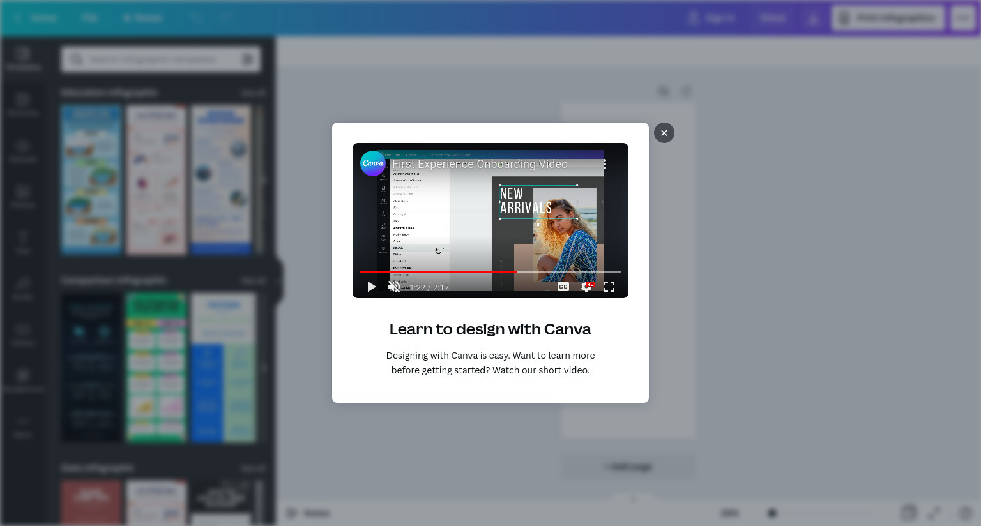The height and width of the screenshot is (526, 981).
Task: Open Notes in the bottom bar
Action: pos(308,513)
